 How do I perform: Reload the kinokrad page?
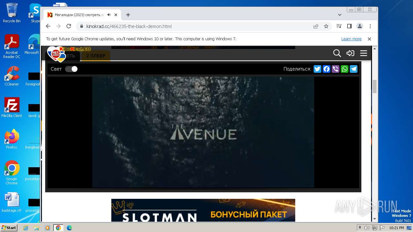[x=69, y=26]
